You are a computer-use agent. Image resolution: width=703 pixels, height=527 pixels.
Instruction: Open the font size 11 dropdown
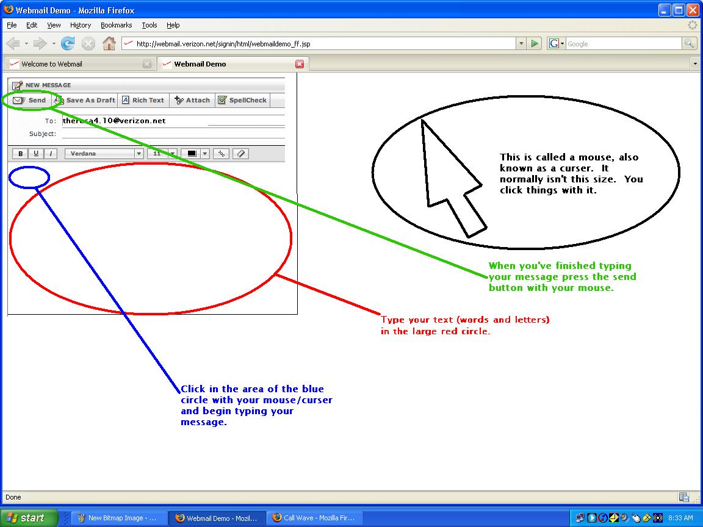pyautogui.click(x=163, y=154)
